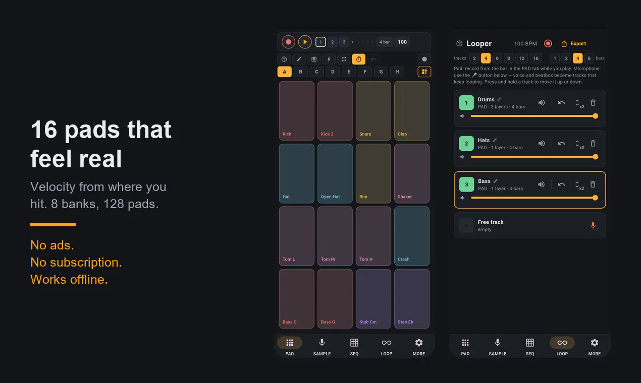Screen dimensions: 641x383
Task: Set track count to 12 tracks
Action: pos(522,58)
